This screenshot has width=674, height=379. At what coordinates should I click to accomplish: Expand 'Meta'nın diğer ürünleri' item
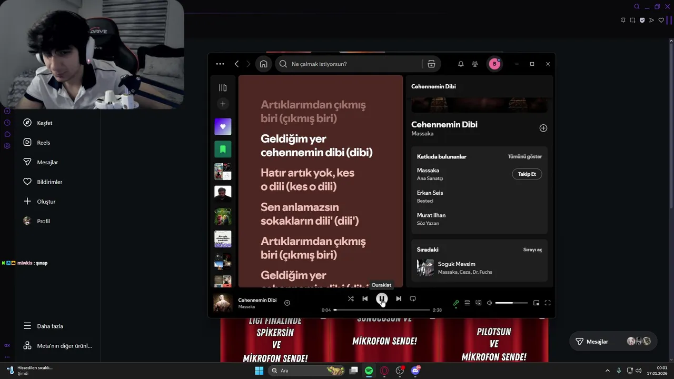pyautogui.click(x=57, y=346)
